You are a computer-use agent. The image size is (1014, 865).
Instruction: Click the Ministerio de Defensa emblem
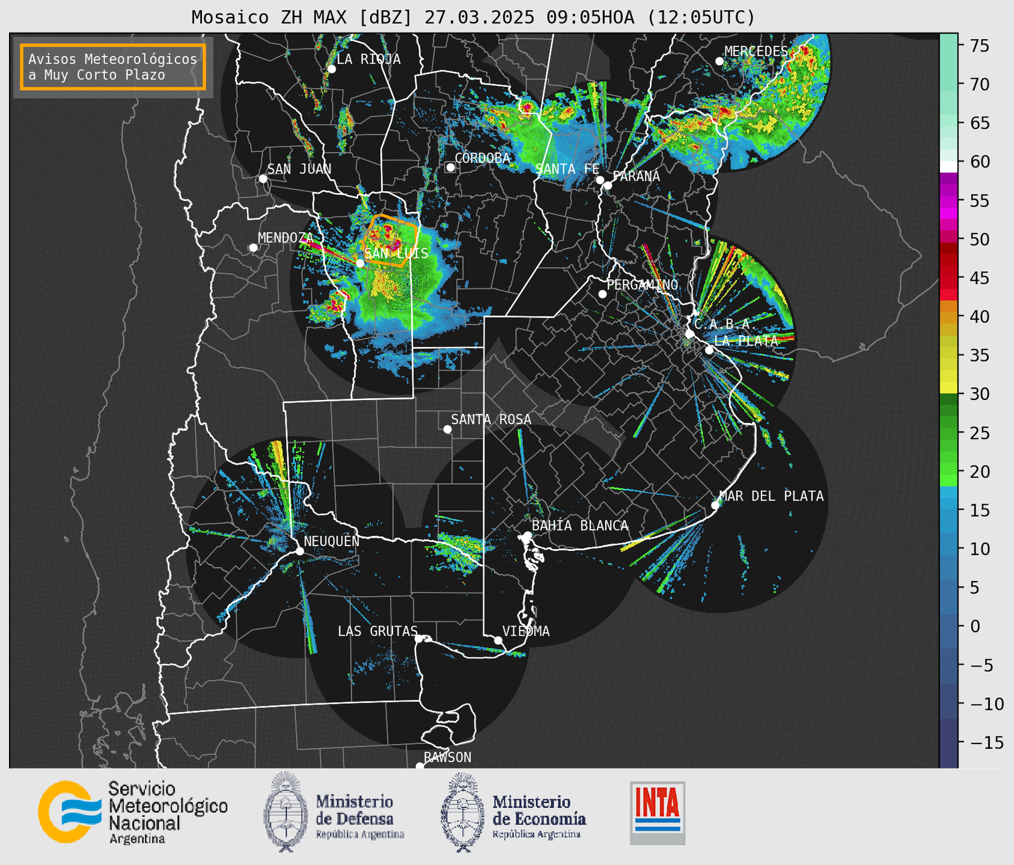[286, 812]
